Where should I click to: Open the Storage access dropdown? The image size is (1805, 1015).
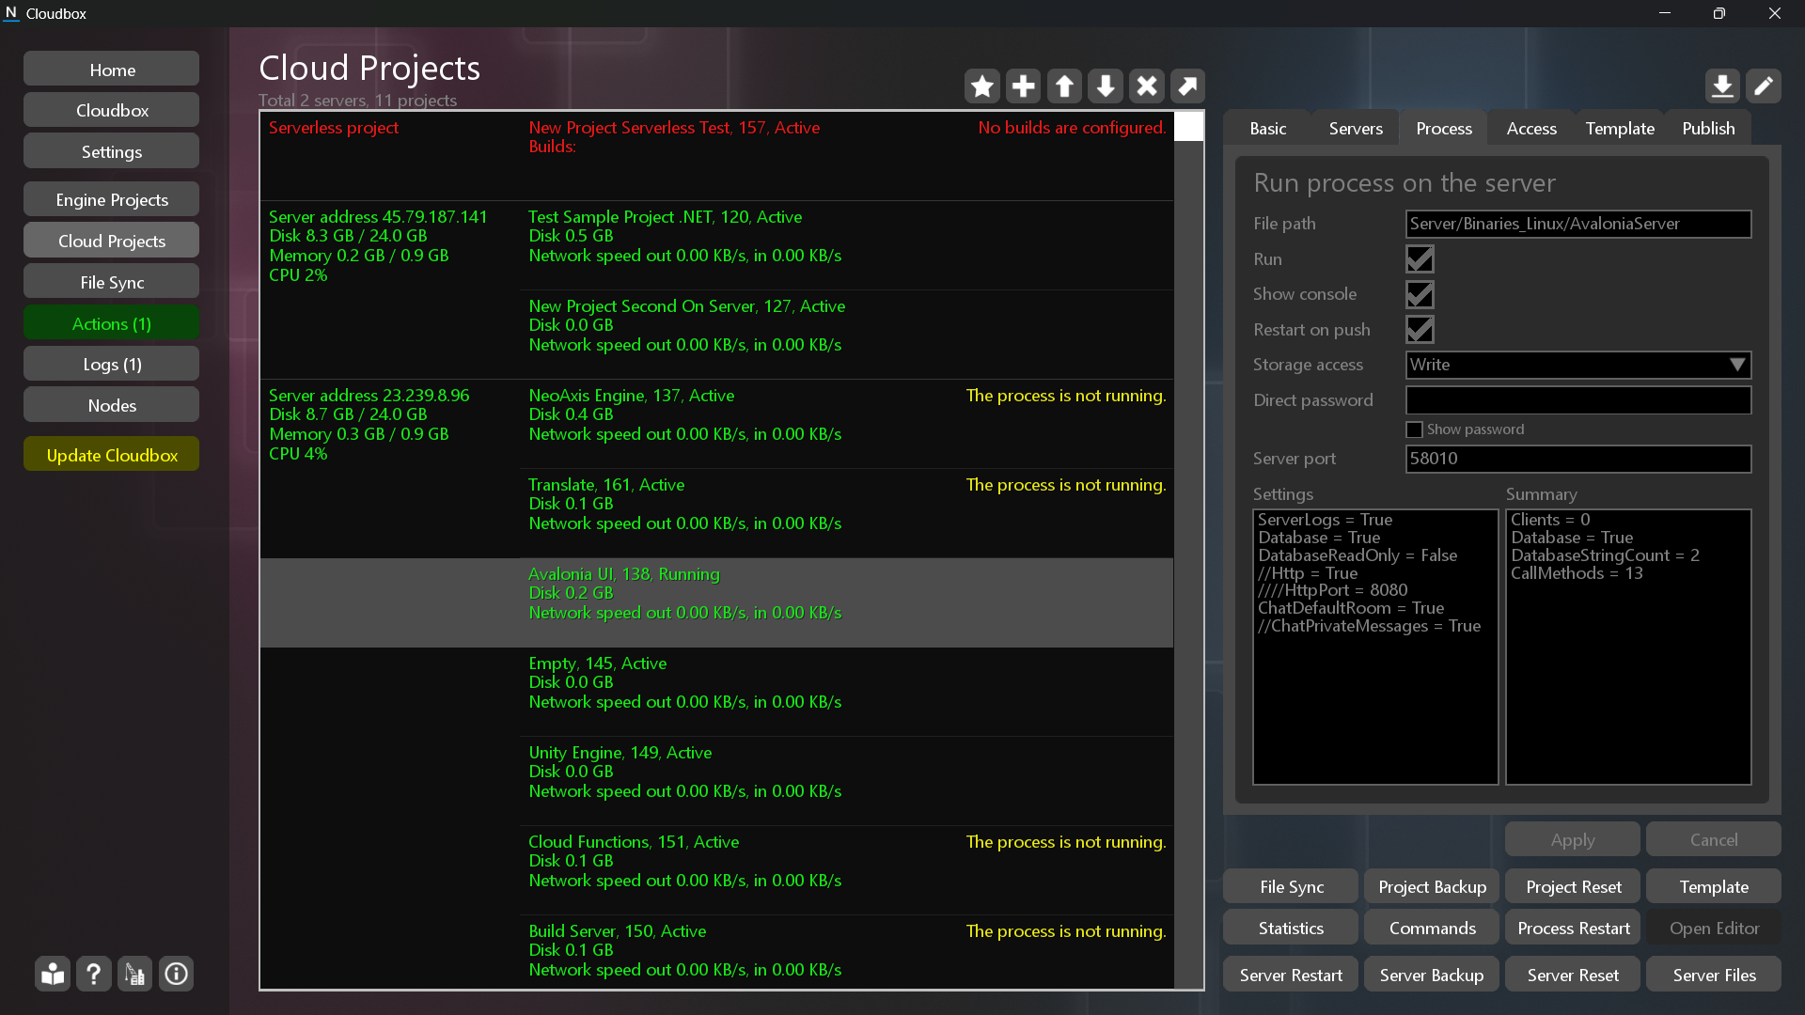[x=1578, y=365]
